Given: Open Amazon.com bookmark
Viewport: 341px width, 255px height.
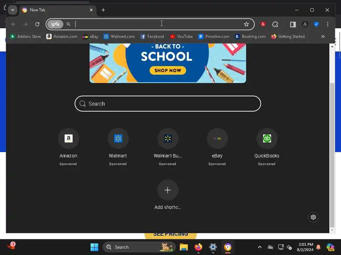Looking at the screenshot, I should pos(62,37).
